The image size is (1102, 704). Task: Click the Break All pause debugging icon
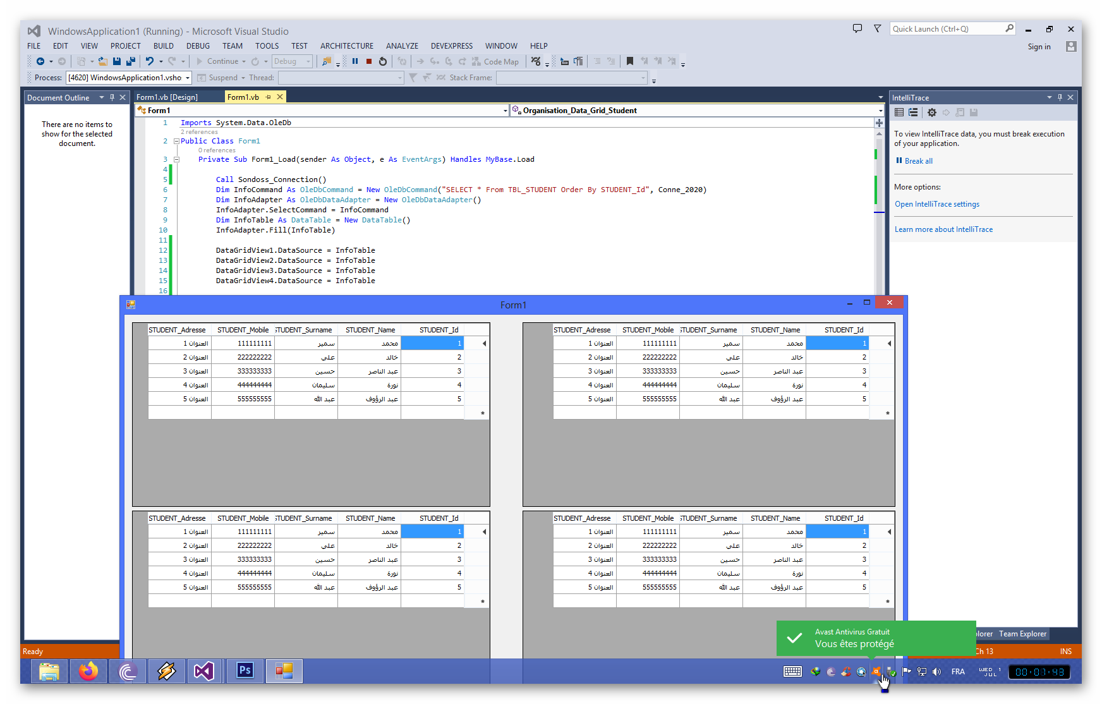click(x=355, y=61)
